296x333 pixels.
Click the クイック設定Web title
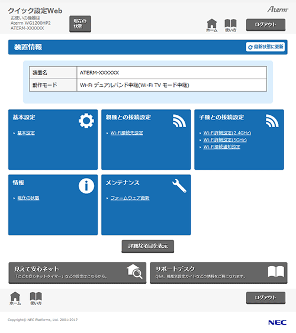[35, 11]
